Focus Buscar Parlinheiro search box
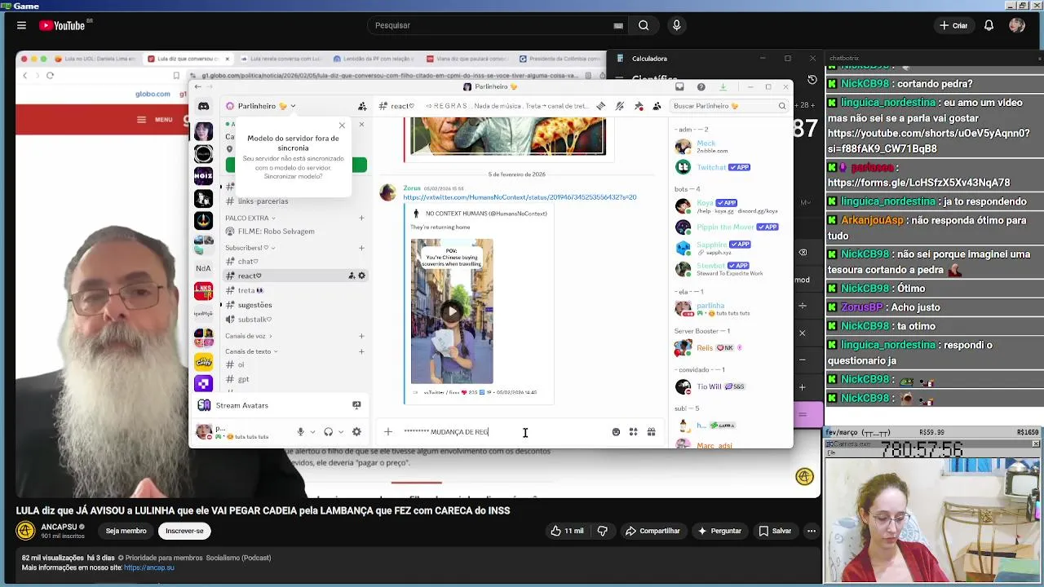Image resolution: width=1044 pixels, height=587 pixels. [728, 106]
